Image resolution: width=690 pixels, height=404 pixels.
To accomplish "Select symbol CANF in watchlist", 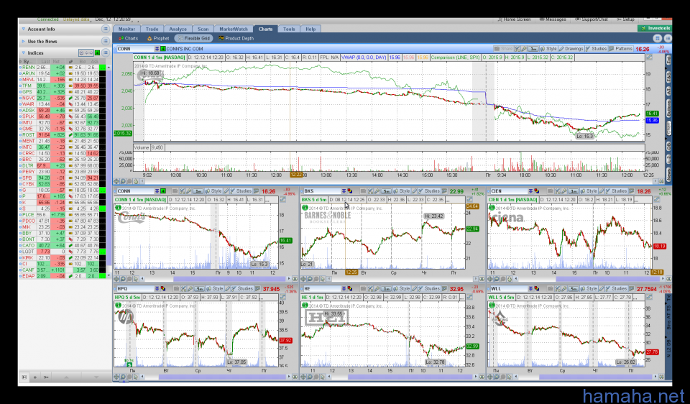I will coord(29,270).
